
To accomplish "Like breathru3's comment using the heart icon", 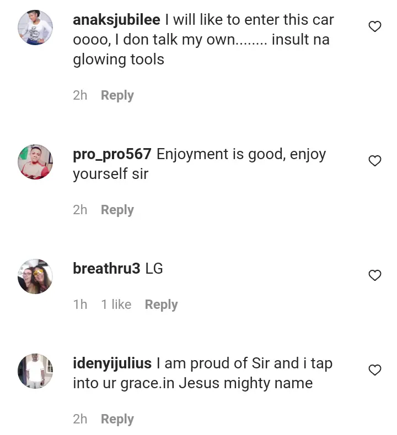I will (375, 275).
